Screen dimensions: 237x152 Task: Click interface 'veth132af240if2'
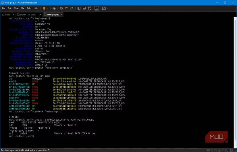[x=19, y=106]
